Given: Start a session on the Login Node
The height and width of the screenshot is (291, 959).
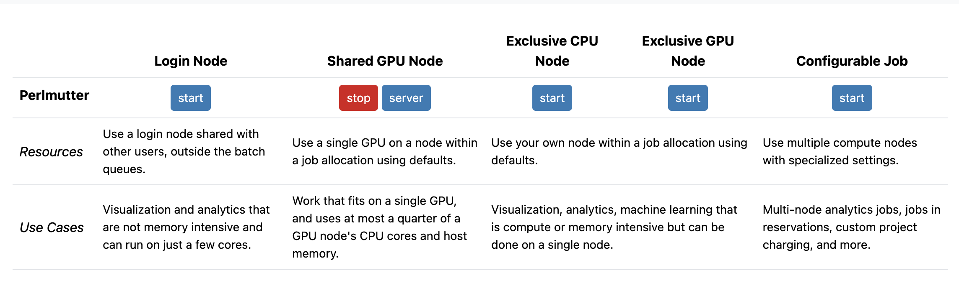Looking at the screenshot, I should coord(190,97).
